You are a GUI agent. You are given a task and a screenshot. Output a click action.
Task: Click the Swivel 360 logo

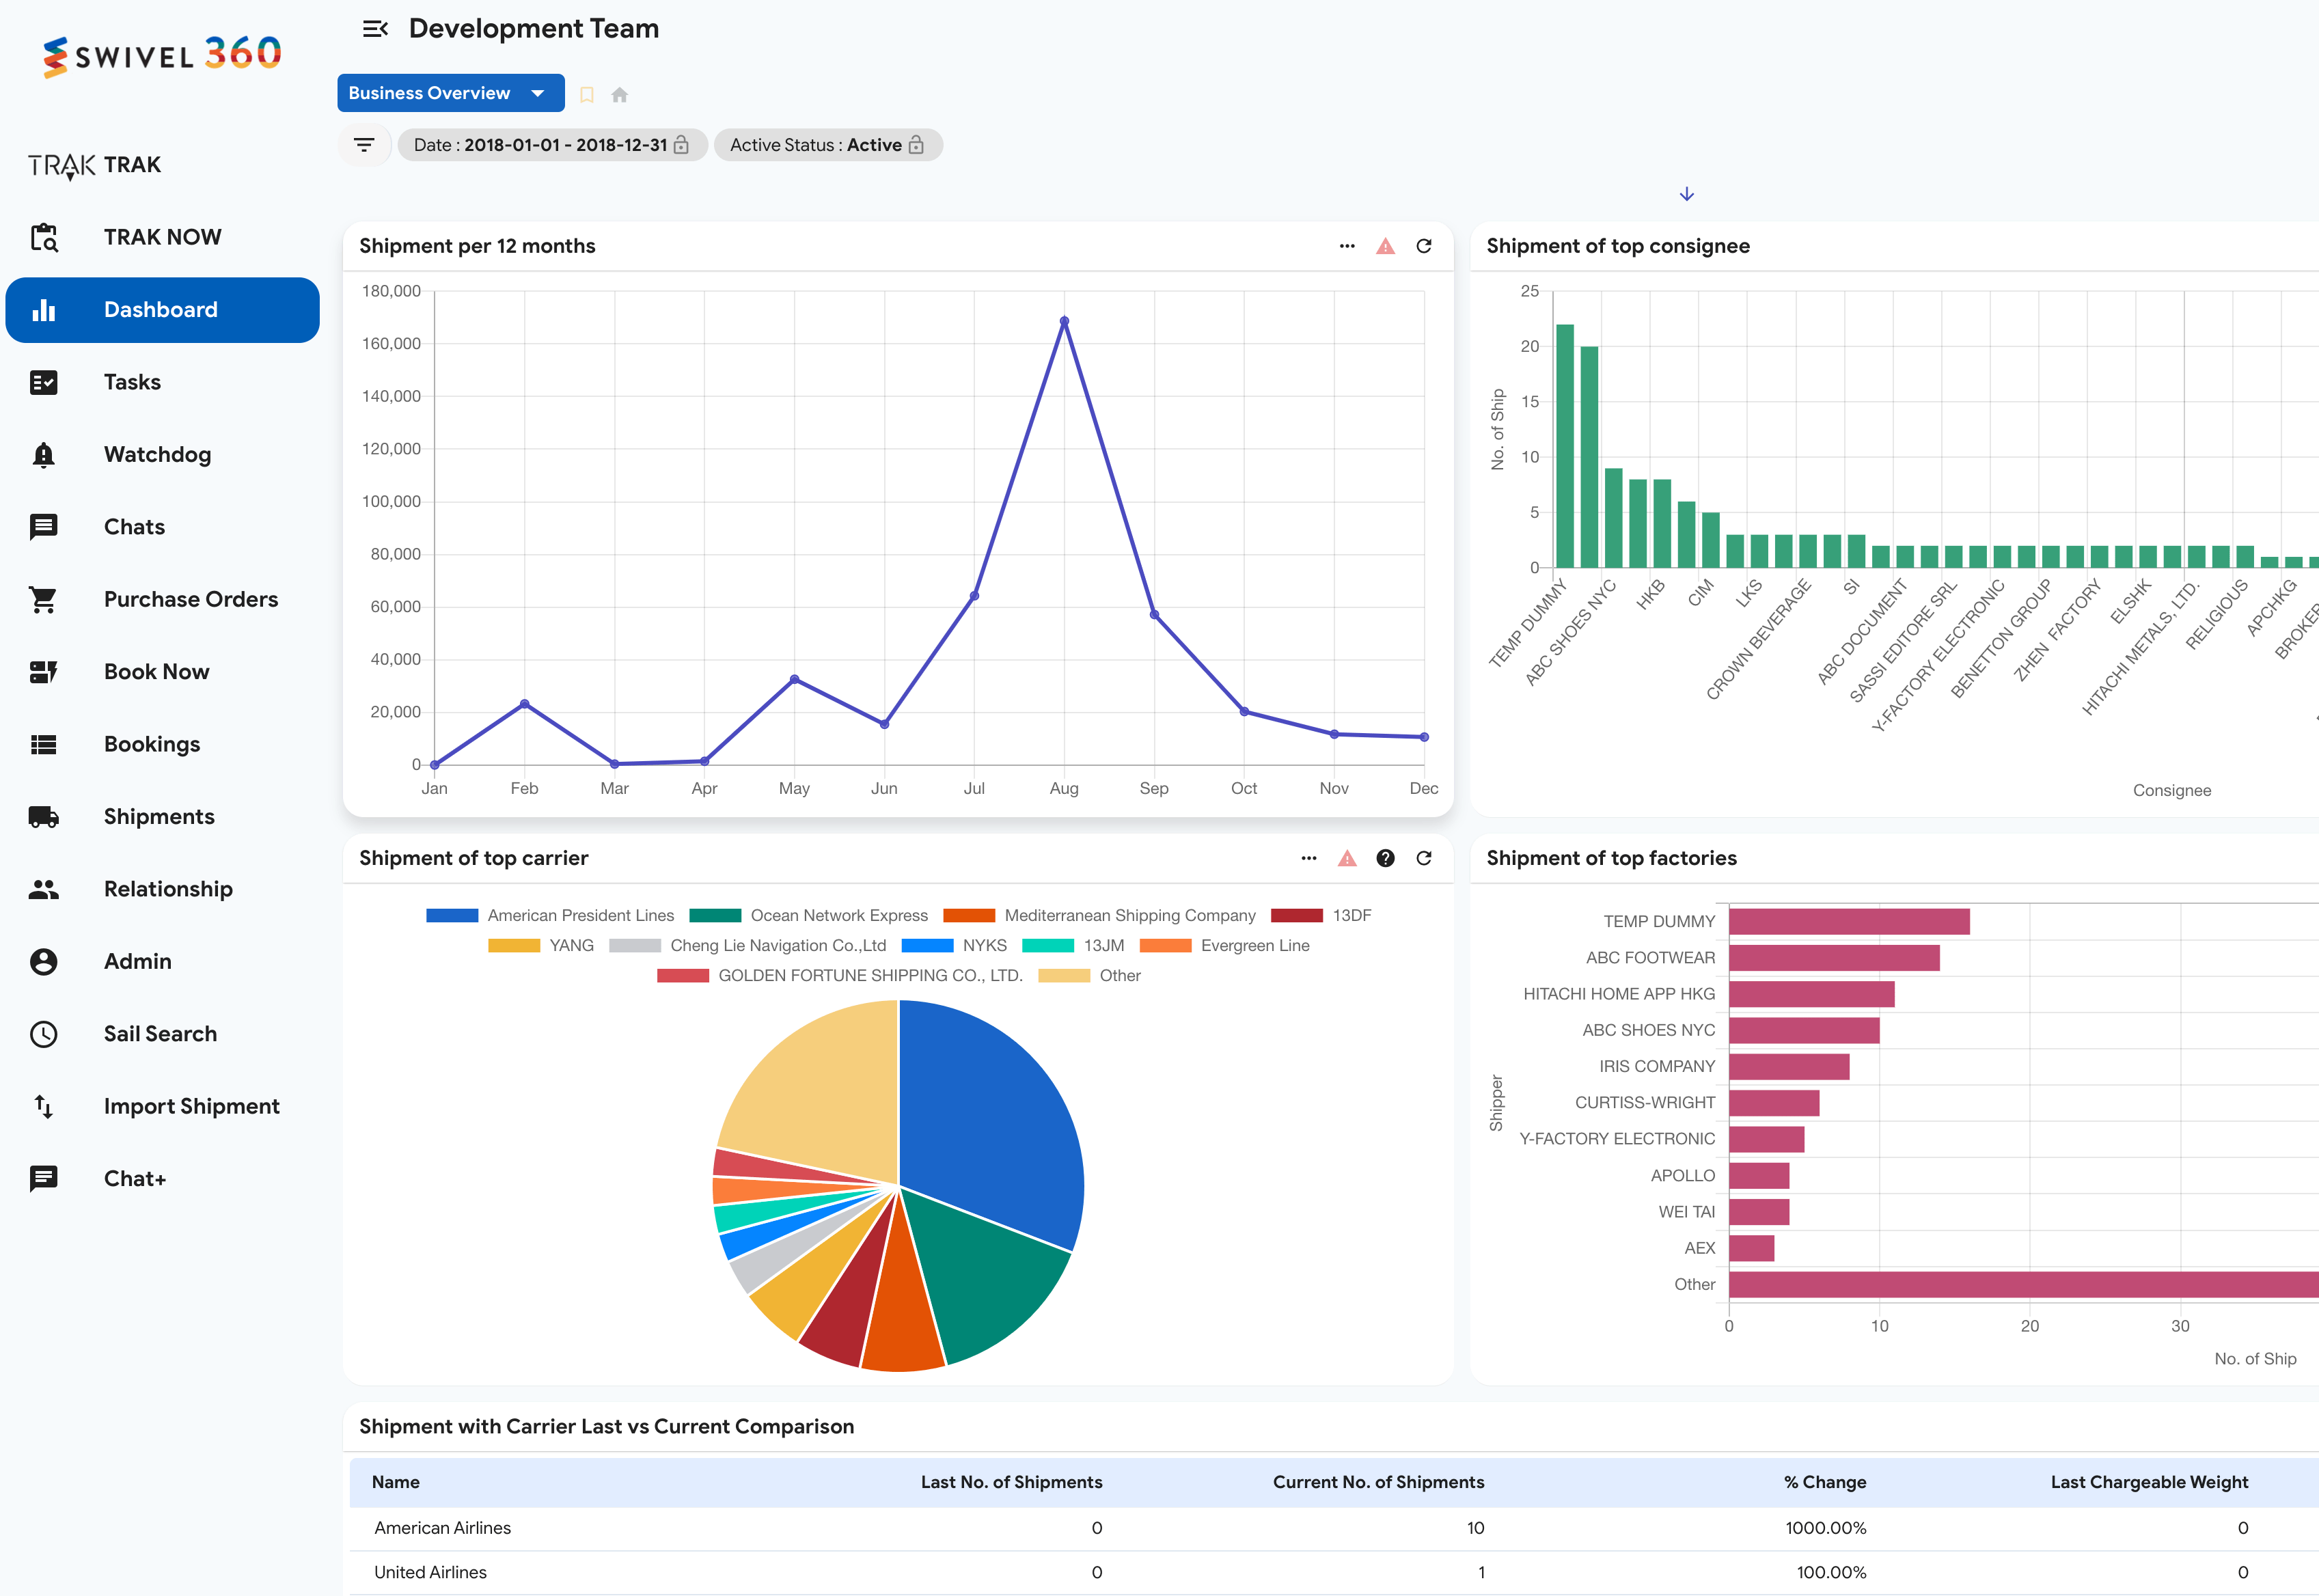point(162,56)
